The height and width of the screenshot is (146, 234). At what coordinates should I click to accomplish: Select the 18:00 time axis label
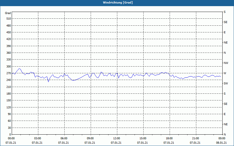click(x=169, y=138)
